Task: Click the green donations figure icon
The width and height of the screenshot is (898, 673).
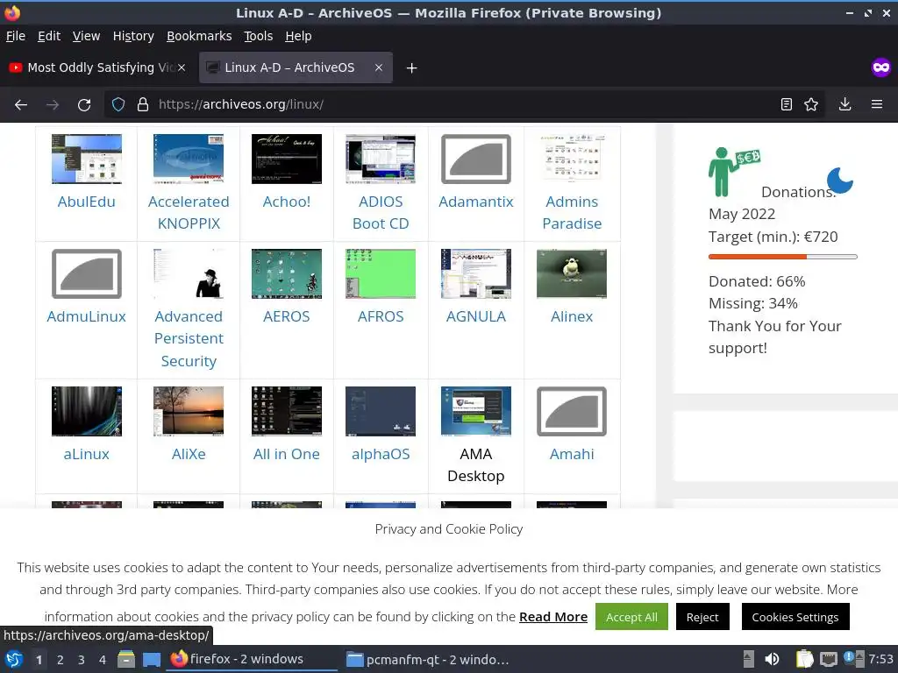Action: tap(733, 171)
